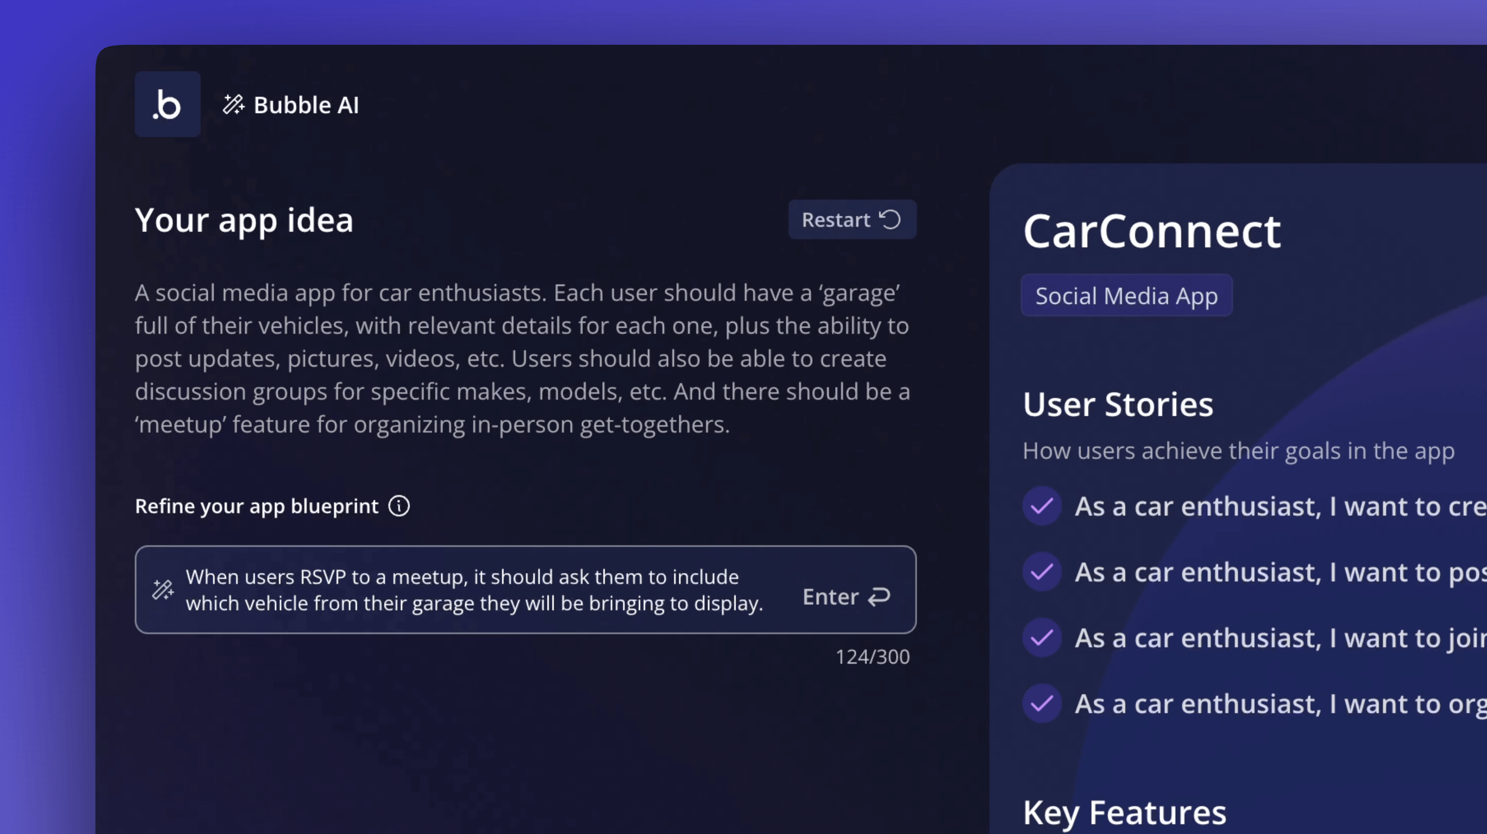Click the Restart circular arrow icon
The image size is (1487, 834).
pyautogui.click(x=890, y=220)
